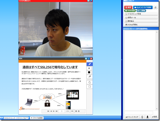Go to next slide

click(x=54, y=111)
